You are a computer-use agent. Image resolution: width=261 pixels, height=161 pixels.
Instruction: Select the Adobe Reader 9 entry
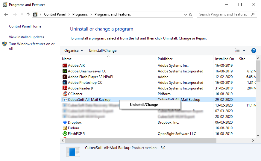(81, 88)
